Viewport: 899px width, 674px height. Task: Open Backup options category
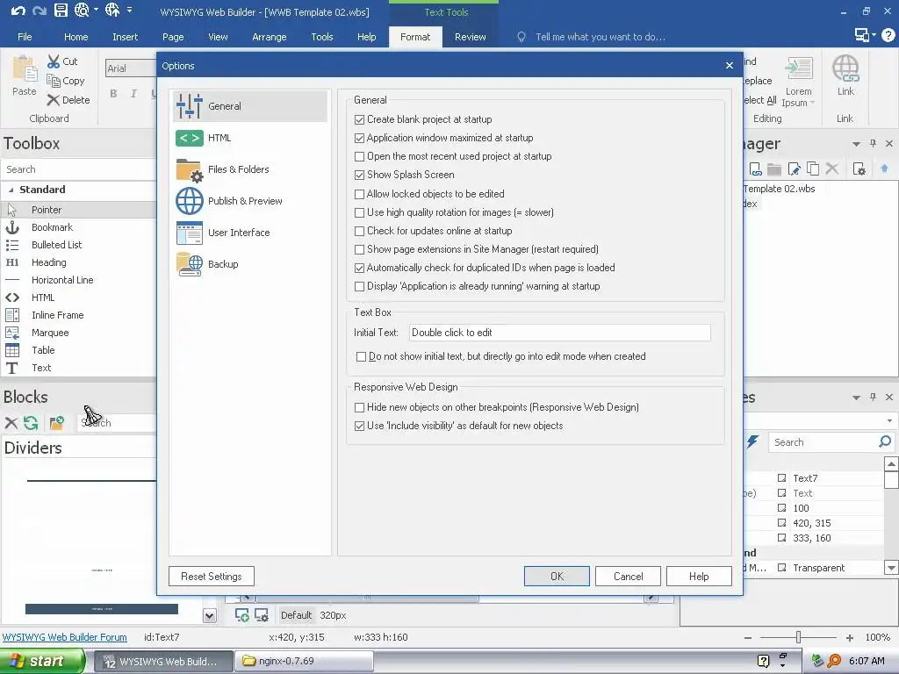[250, 263]
